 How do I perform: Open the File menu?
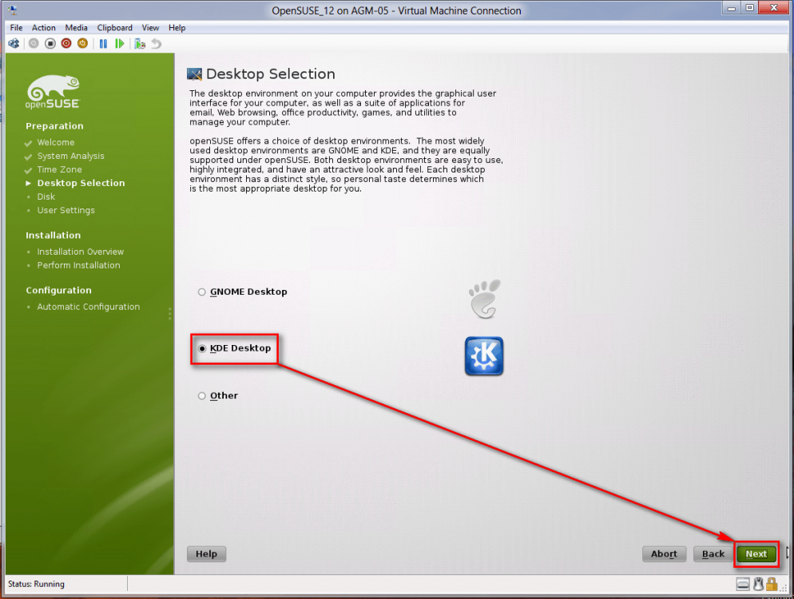tap(16, 28)
